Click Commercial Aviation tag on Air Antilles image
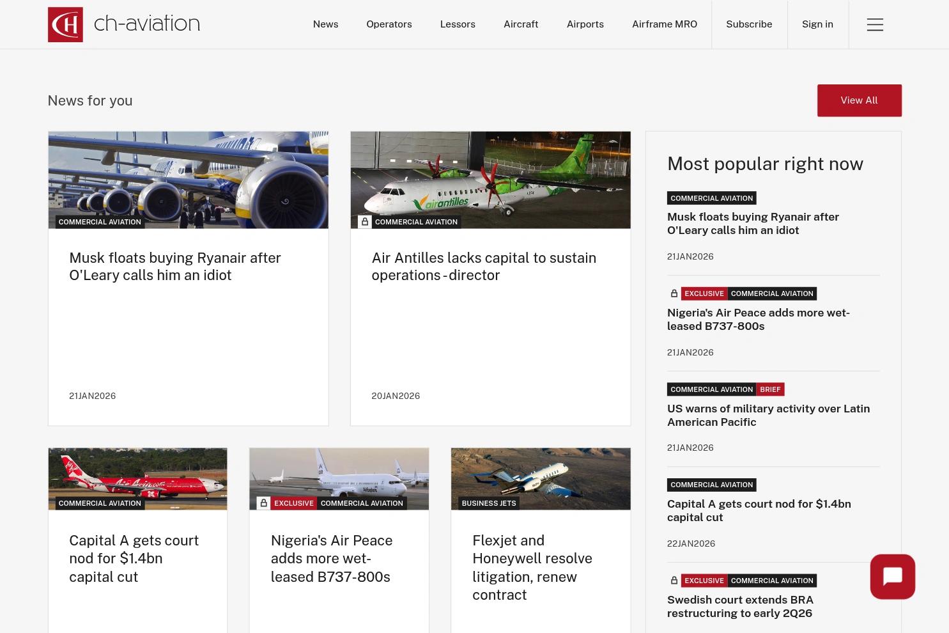This screenshot has width=949, height=633. [416, 222]
